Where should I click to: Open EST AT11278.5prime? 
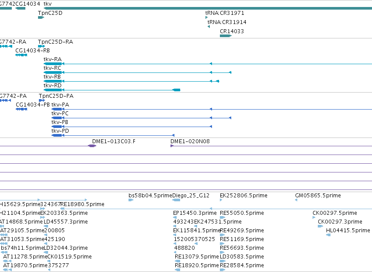point(25,257)
